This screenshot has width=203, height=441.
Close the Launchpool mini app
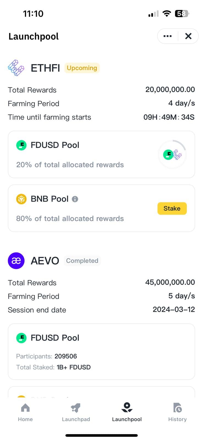pyautogui.click(x=188, y=36)
